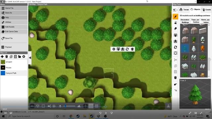Click the undo arrow icon
212x119 pixels.
[x=175, y=85]
